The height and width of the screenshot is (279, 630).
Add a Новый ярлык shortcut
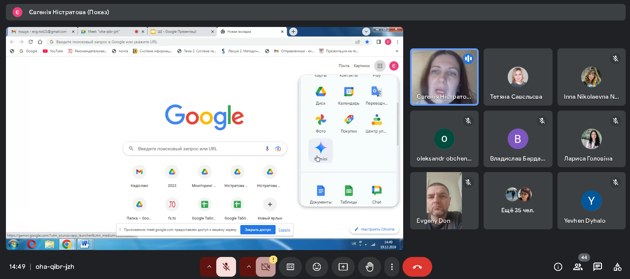point(270,209)
